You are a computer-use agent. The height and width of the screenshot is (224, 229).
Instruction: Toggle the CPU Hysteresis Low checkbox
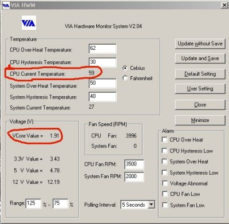click(164, 151)
